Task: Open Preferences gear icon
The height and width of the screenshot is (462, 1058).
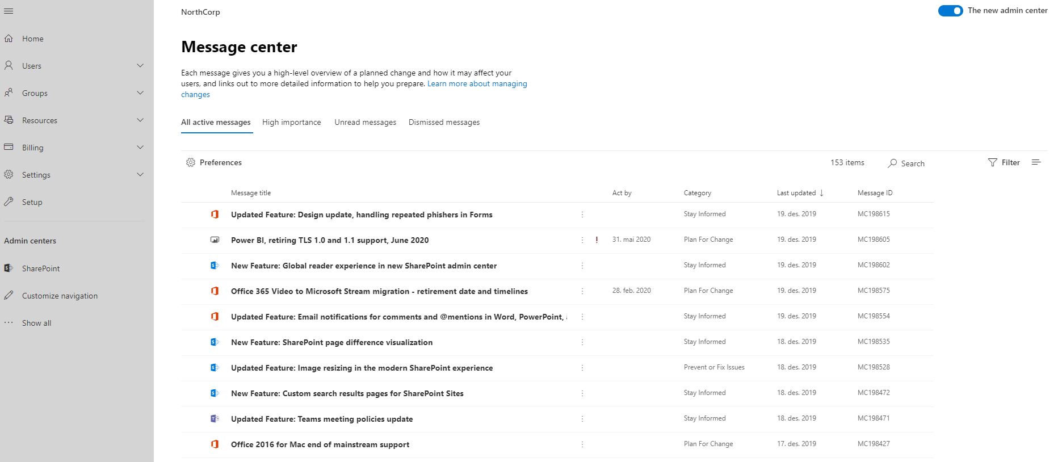Action: (x=191, y=163)
